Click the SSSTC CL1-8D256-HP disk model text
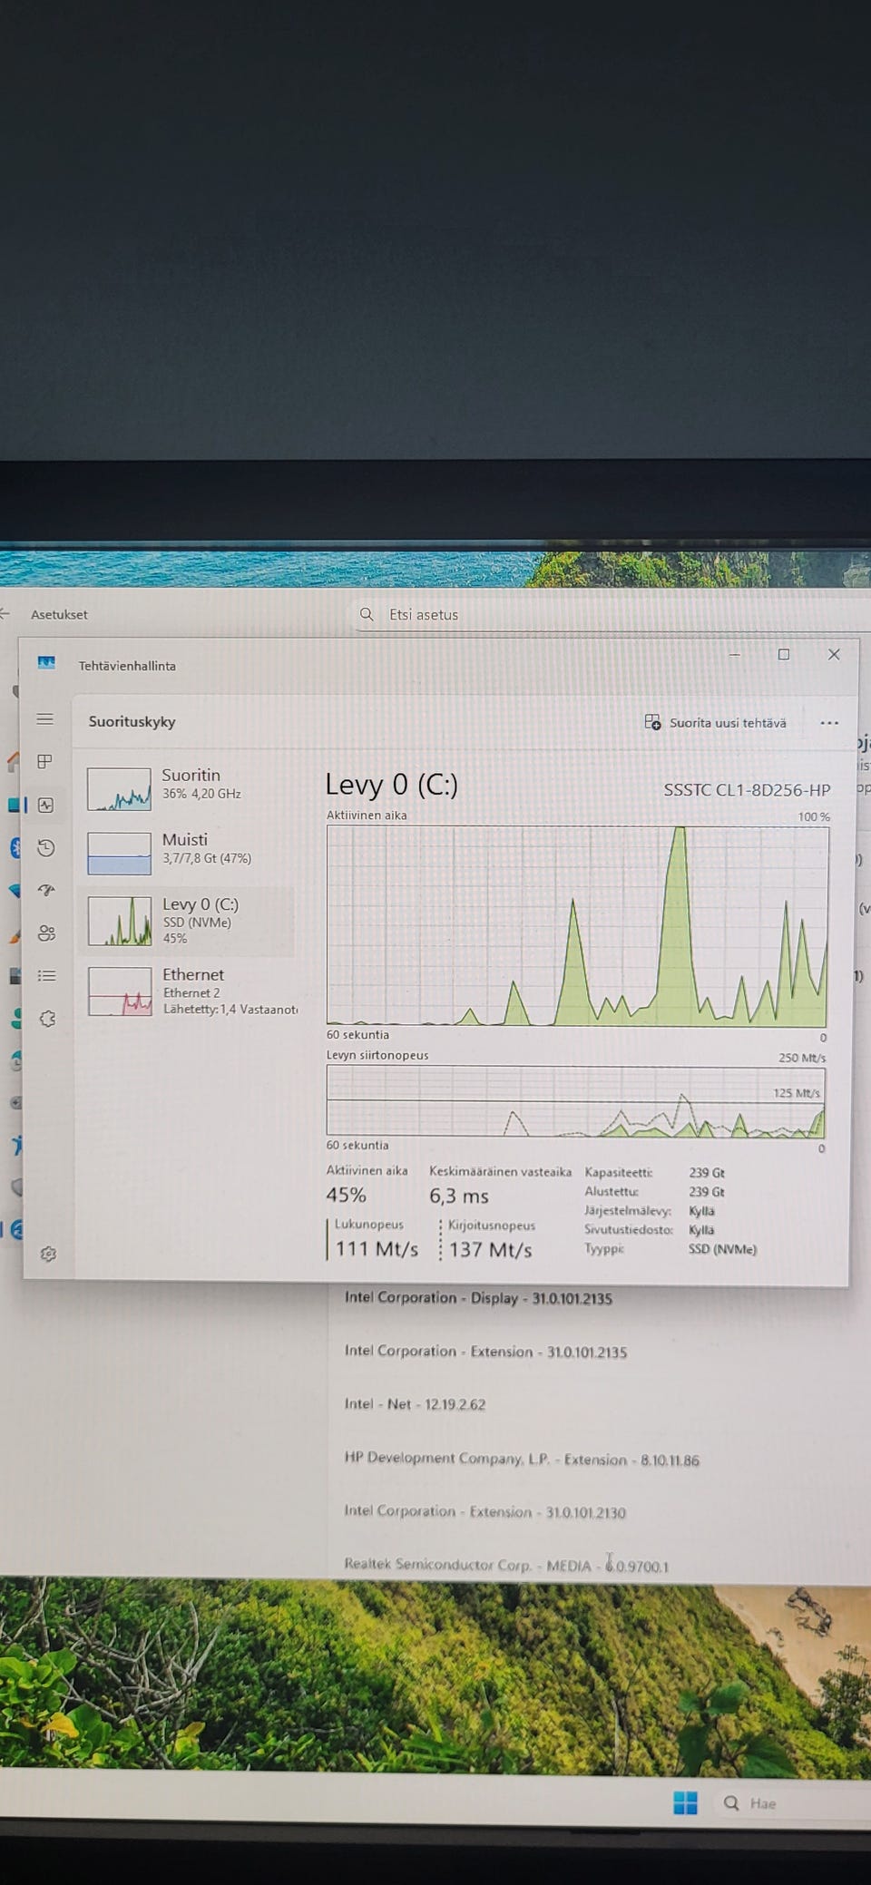Image resolution: width=871 pixels, height=1885 pixels. click(x=747, y=790)
